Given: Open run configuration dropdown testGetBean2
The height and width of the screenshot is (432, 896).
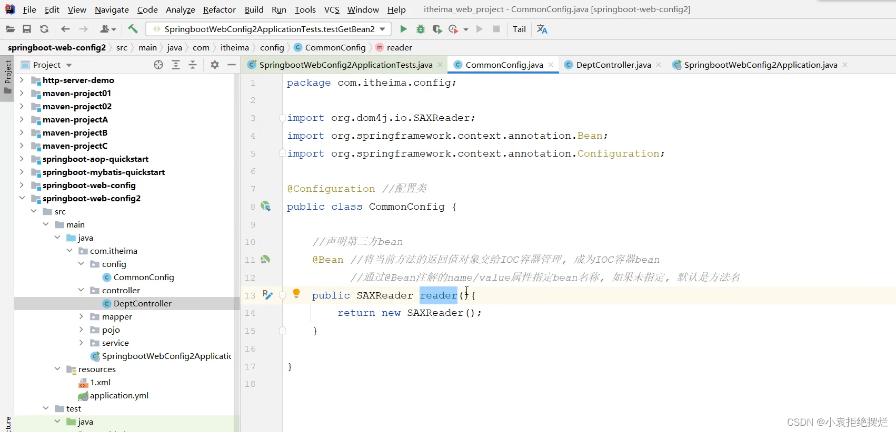Looking at the screenshot, I should [x=268, y=29].
